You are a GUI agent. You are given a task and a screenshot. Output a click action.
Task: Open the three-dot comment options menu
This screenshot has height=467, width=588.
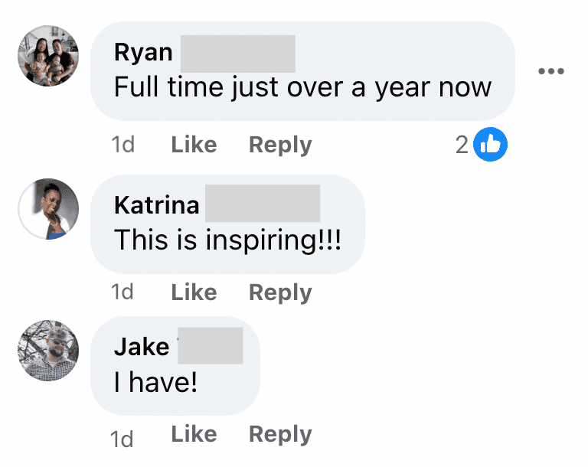[551, 71]
